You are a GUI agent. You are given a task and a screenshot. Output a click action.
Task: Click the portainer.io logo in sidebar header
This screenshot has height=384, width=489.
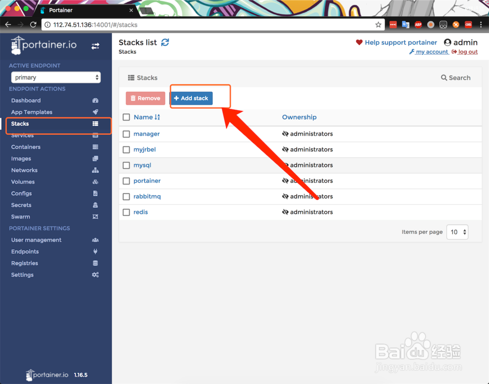tap(44, 45)
